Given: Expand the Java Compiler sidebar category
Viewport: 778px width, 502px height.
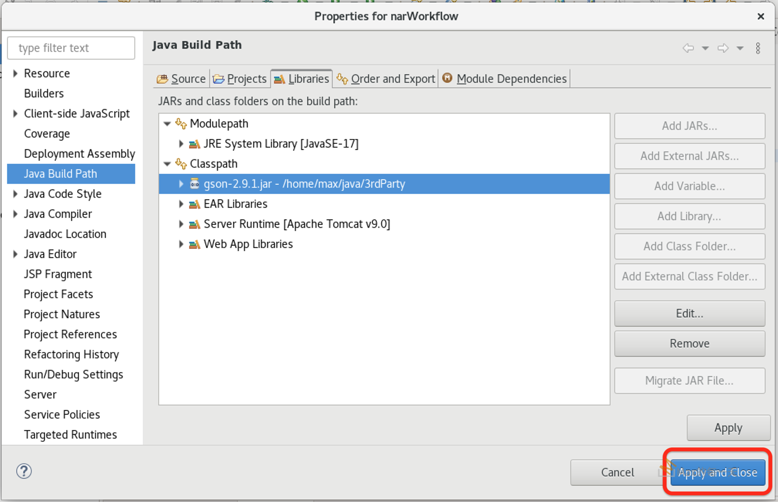Looking at the screenshot, I should pyautogui.click(x=15, y=214).
